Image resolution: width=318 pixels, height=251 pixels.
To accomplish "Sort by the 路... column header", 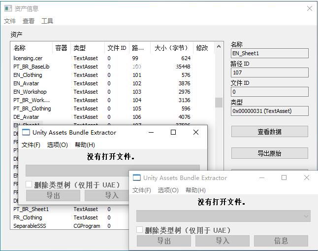I will tap(140, 48).
